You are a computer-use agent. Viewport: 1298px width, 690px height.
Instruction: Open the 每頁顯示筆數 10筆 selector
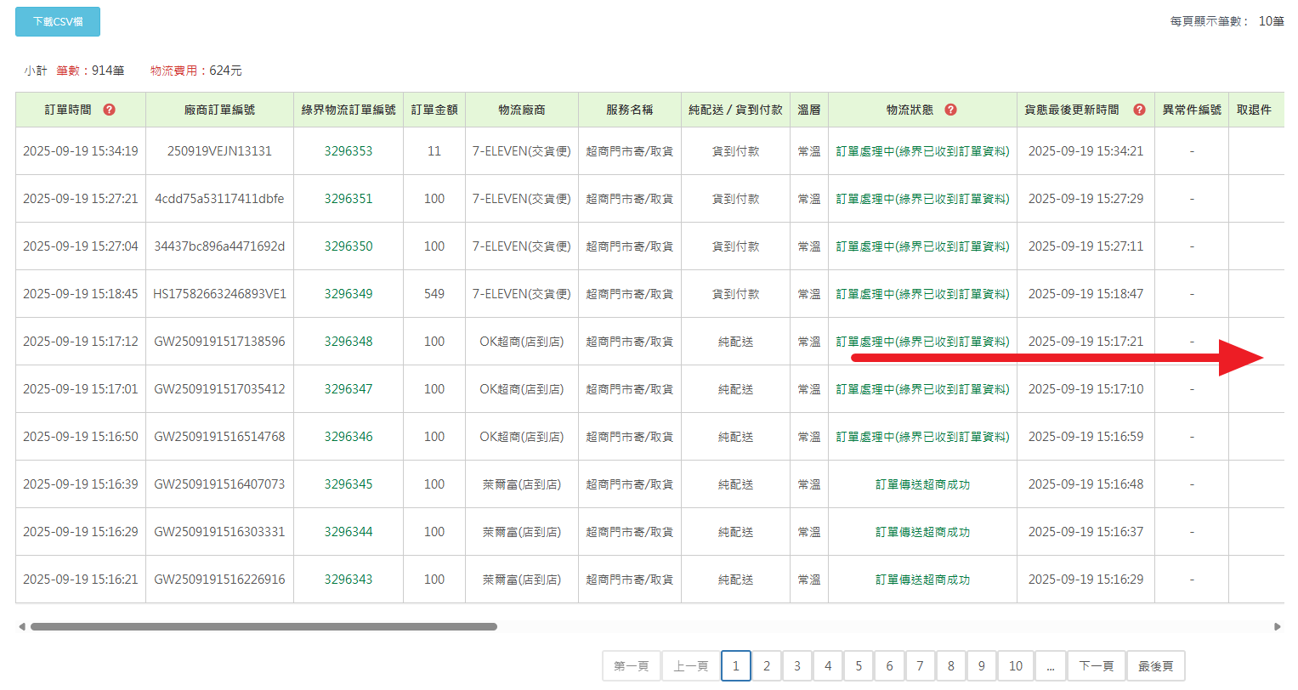(1271, 21)
